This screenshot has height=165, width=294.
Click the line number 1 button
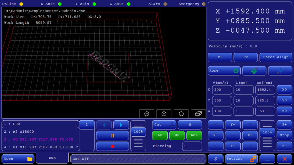[87, 125]
